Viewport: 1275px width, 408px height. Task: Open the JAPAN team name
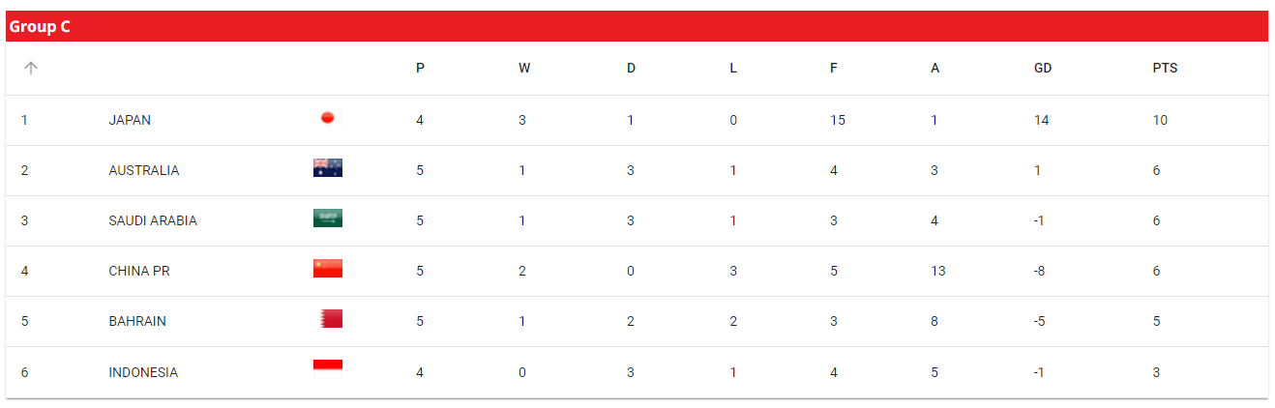(x=130, y=121)
